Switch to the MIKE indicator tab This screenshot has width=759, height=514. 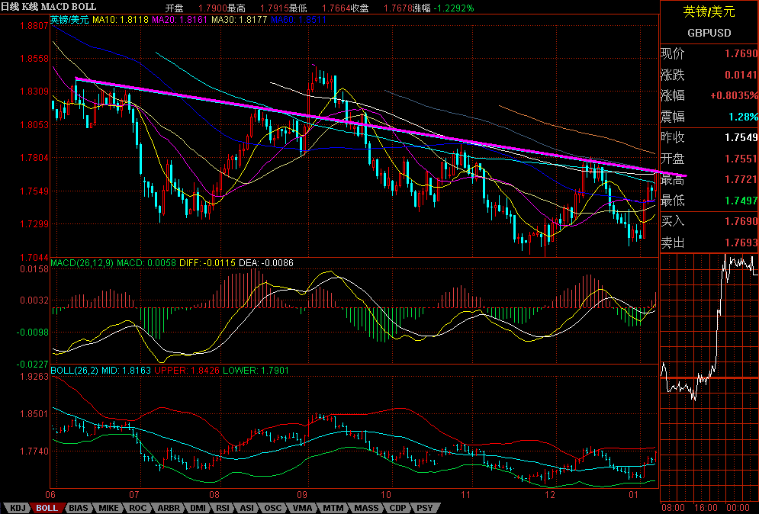(x=108, y=508)
